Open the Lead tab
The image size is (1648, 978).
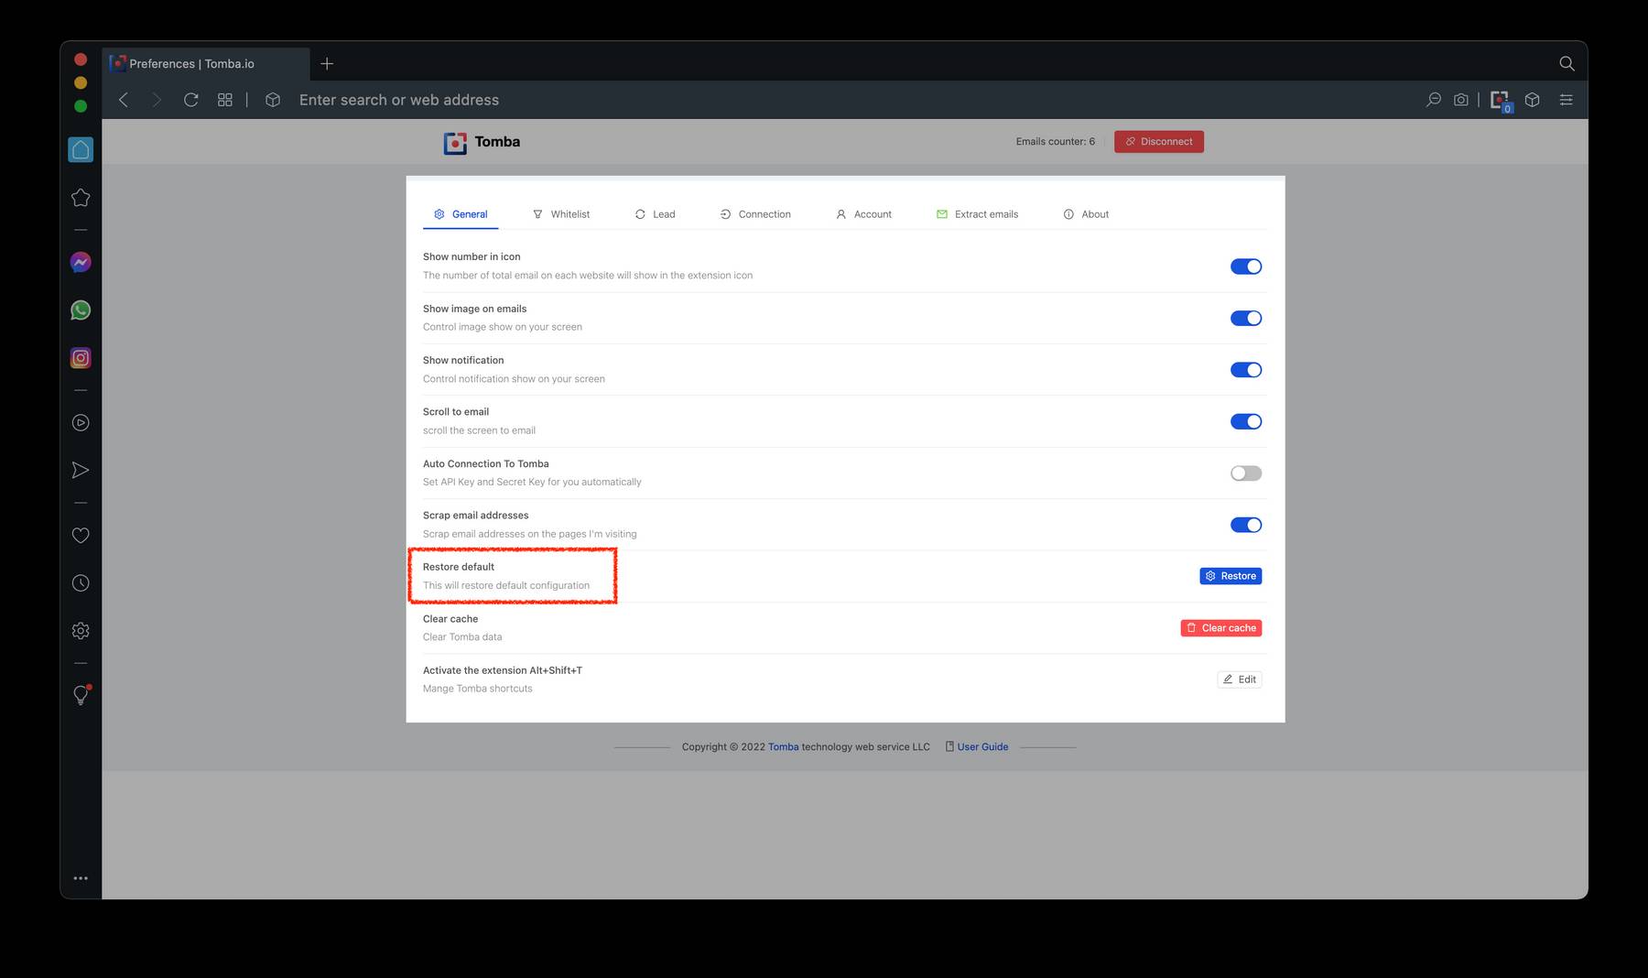pyautogui.click(x=656, y=214)
